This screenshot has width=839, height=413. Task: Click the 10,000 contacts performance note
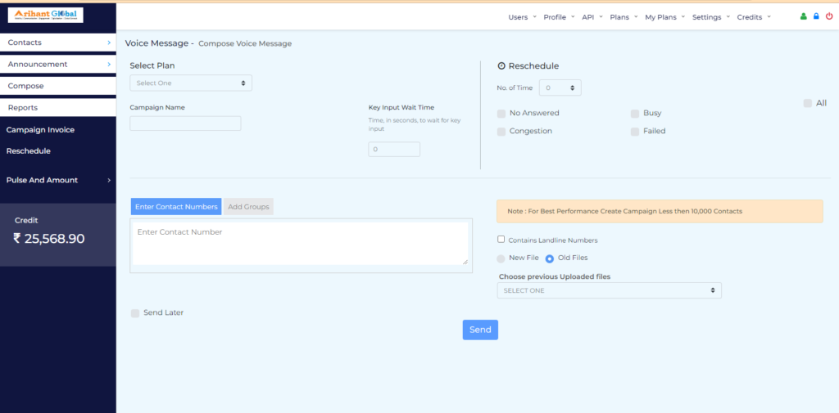(660, 212)
